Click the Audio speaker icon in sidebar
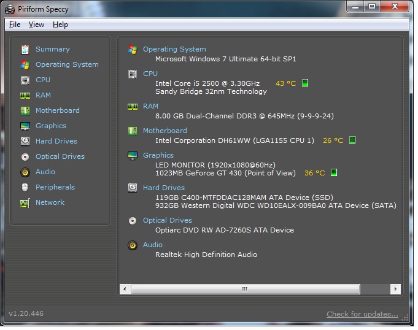 point(25,172)
